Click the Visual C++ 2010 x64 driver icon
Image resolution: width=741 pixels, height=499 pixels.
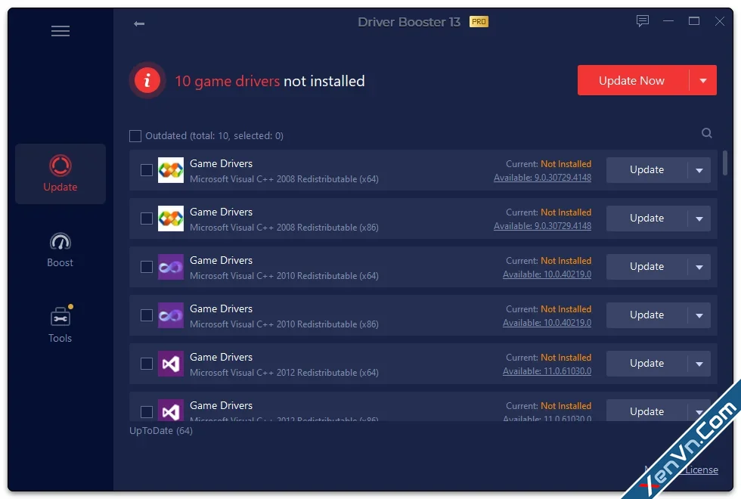pos(171,267)
